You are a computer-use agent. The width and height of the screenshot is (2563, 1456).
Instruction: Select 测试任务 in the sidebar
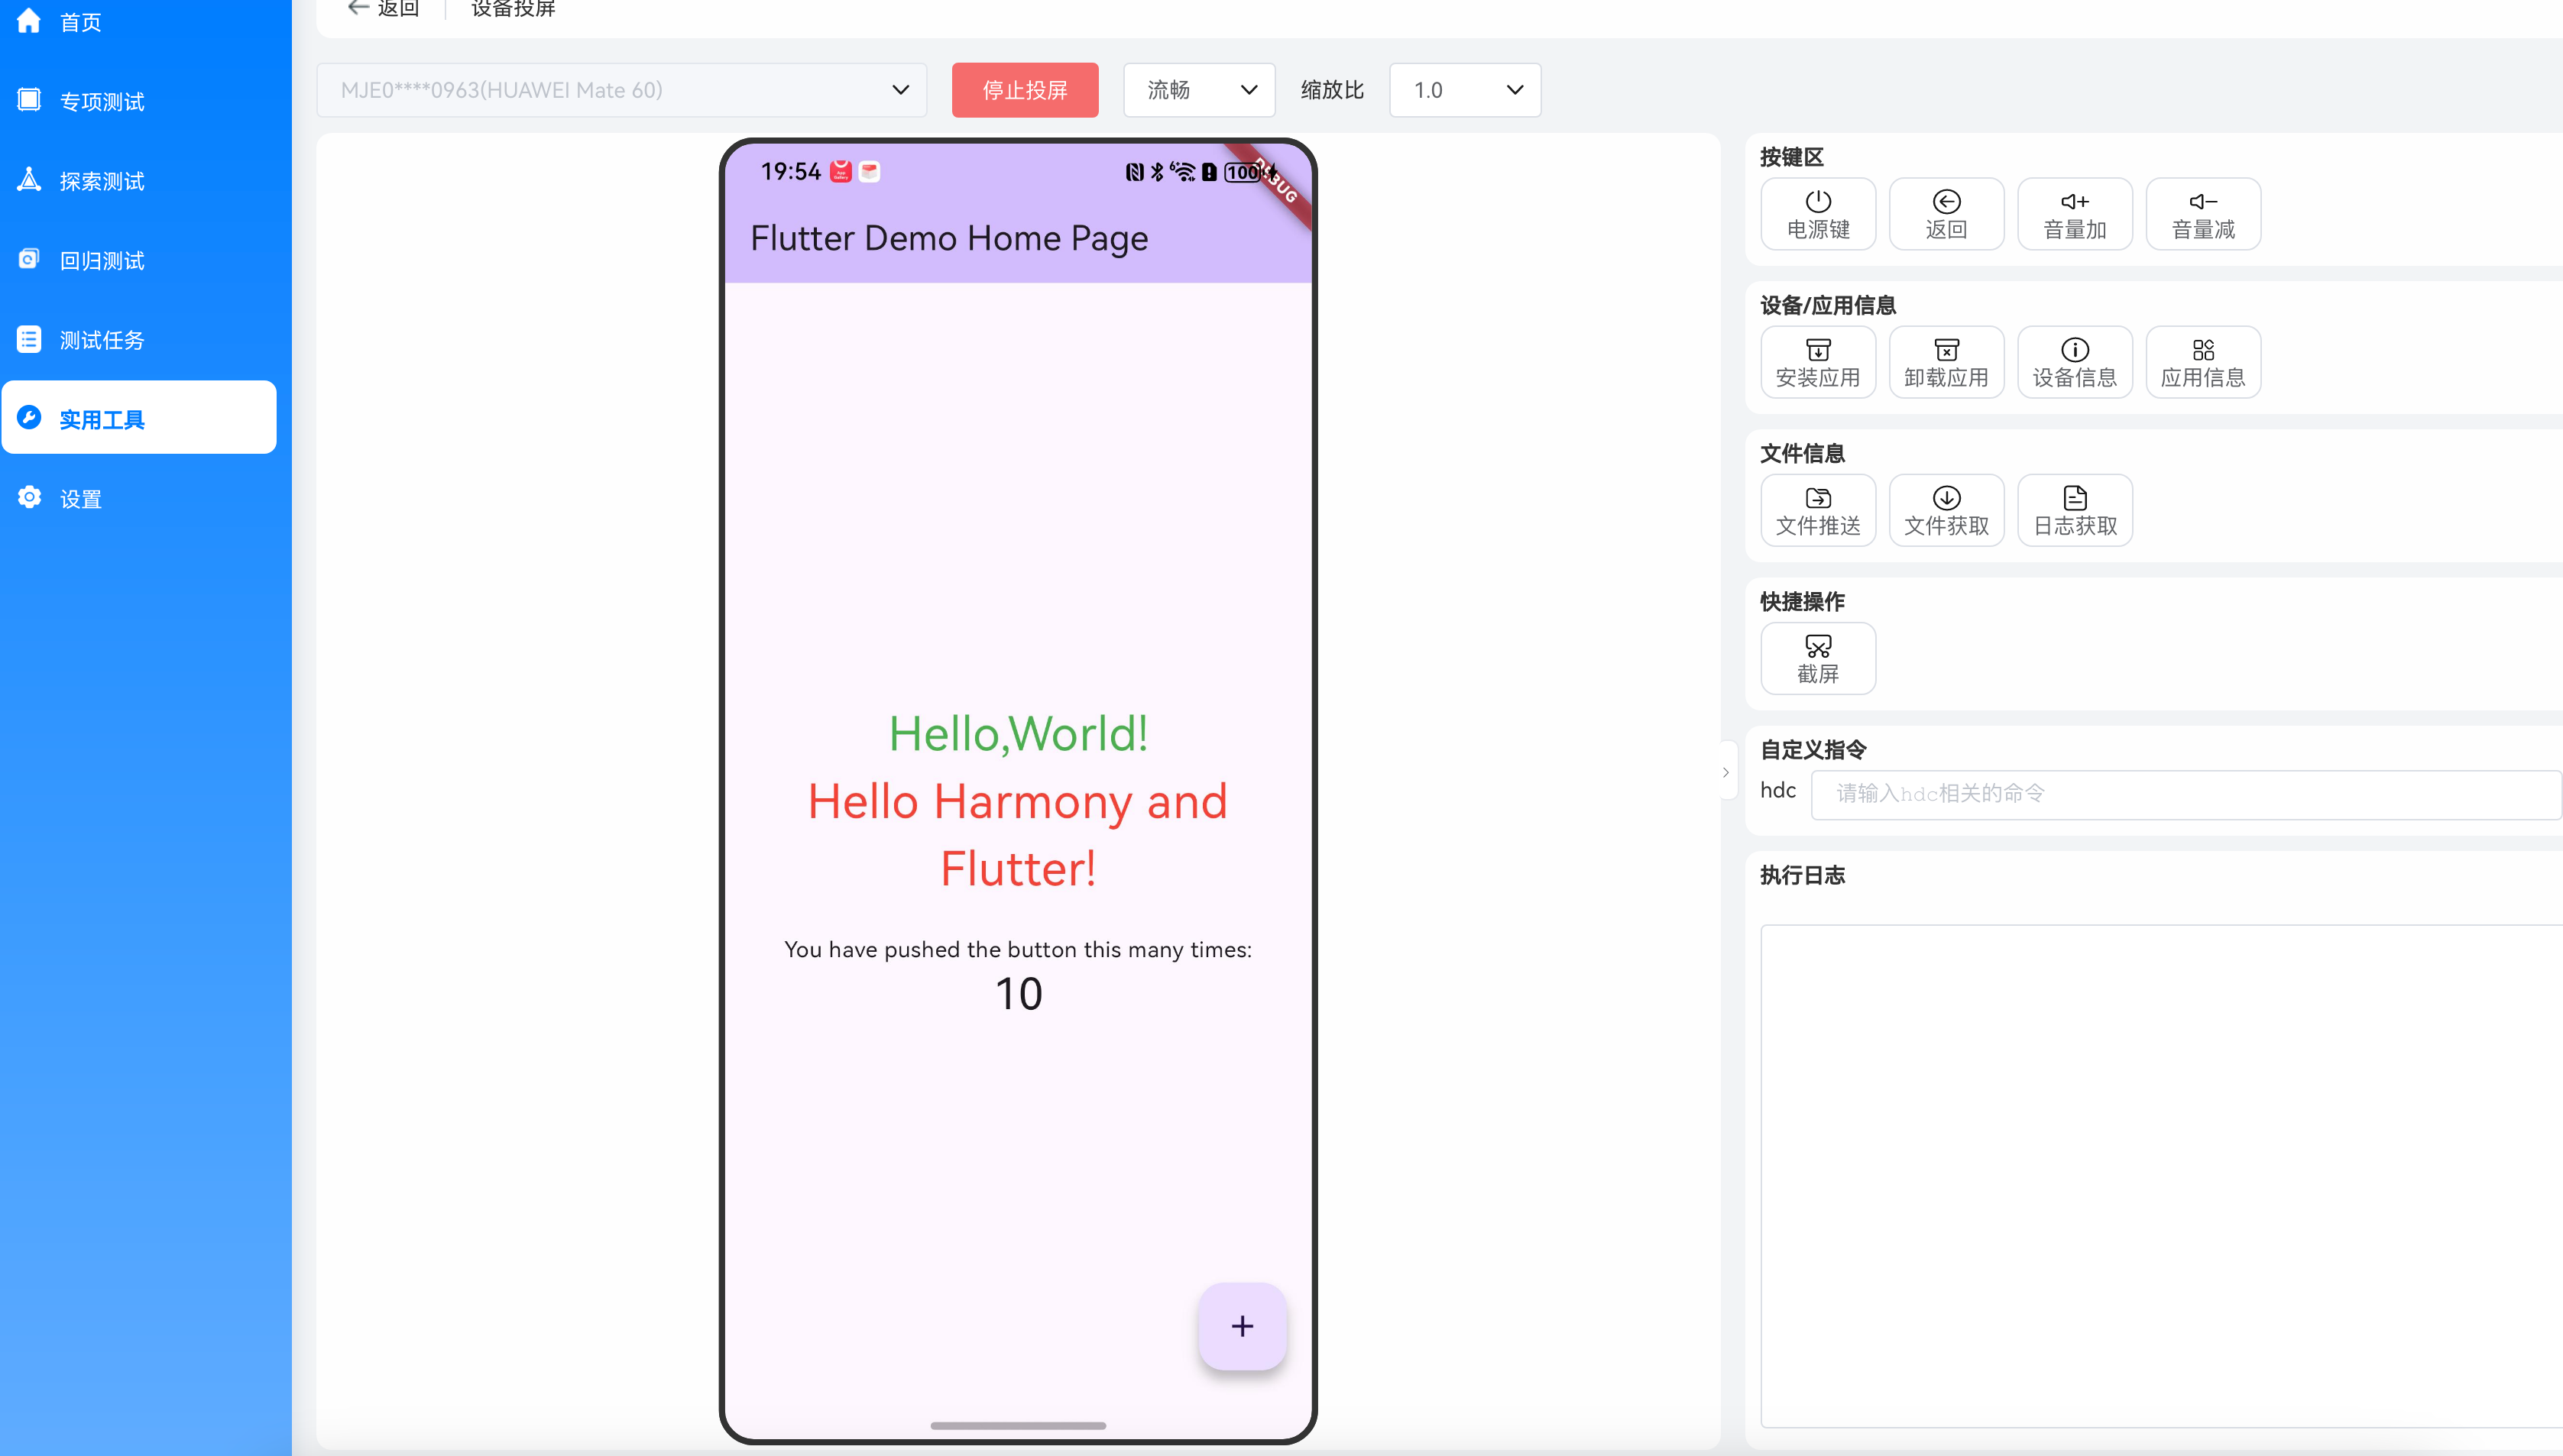(102, 340)
